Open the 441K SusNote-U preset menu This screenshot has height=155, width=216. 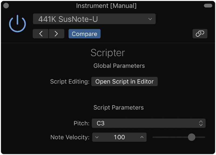(94, 19)
